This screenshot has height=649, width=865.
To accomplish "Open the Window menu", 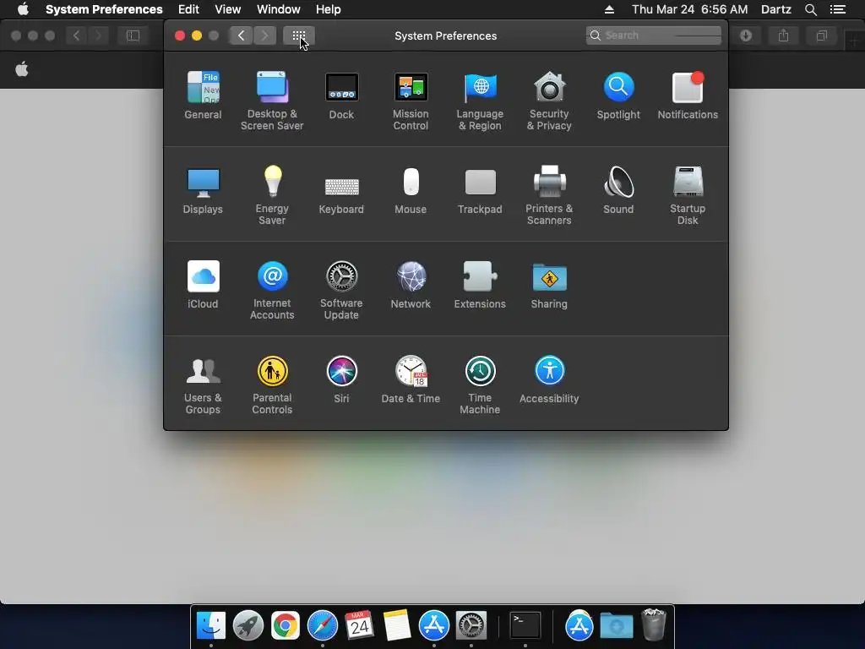I will [x=279, y=9].
